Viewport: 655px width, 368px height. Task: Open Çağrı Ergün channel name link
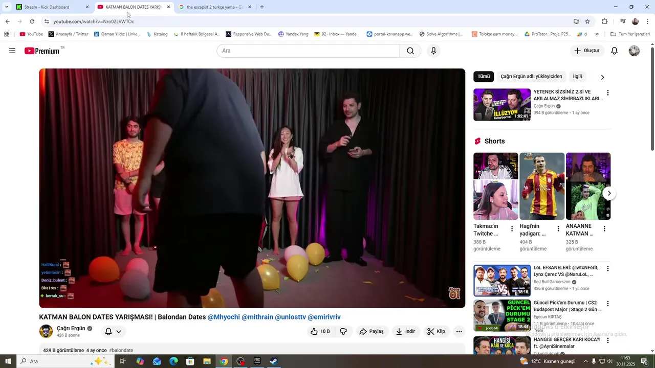pos(71,329)
